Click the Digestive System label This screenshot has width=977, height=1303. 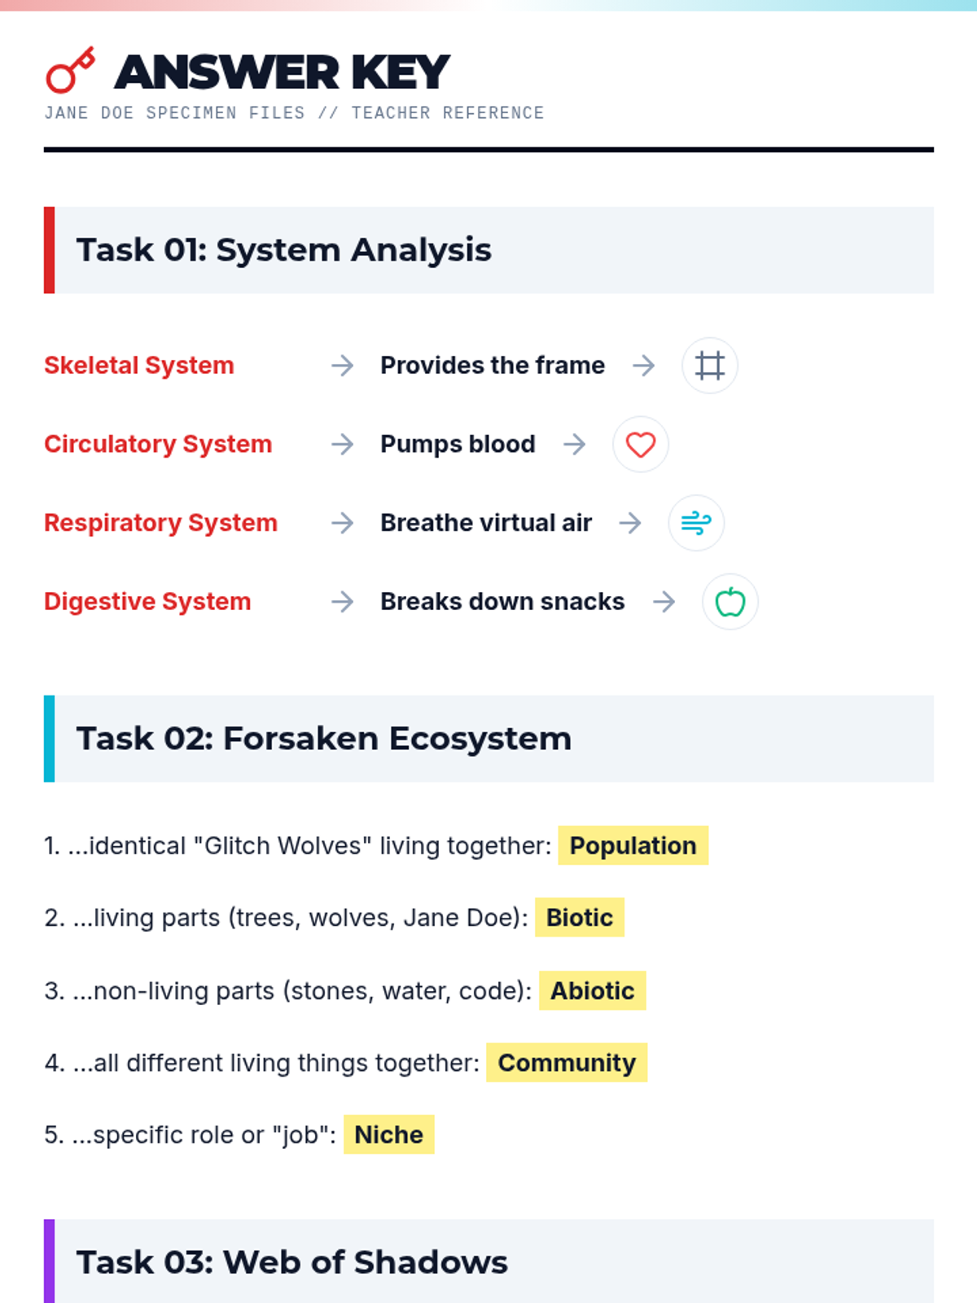[147, 602]
